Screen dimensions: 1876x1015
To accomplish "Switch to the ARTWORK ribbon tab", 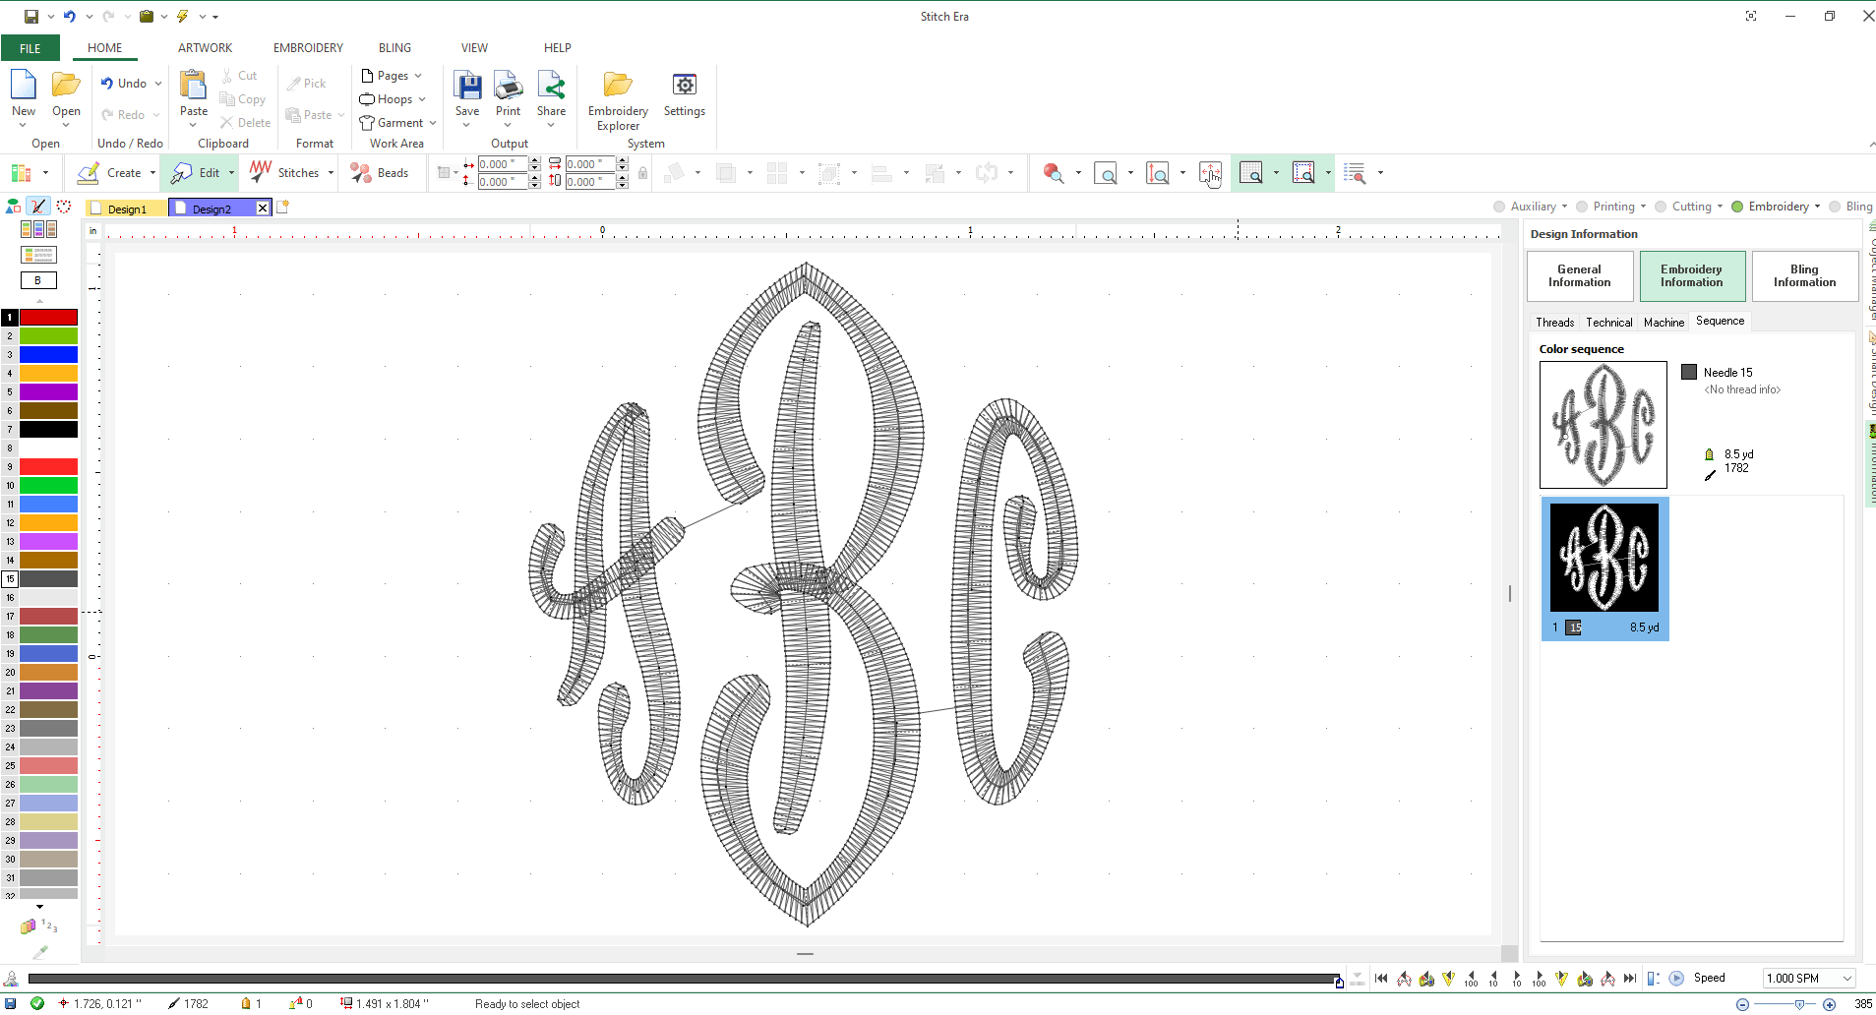I will [204, 46].
